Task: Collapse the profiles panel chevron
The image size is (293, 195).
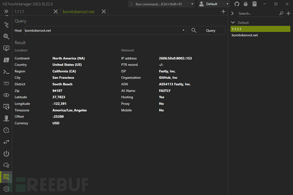Action: (x=232, y=14)
